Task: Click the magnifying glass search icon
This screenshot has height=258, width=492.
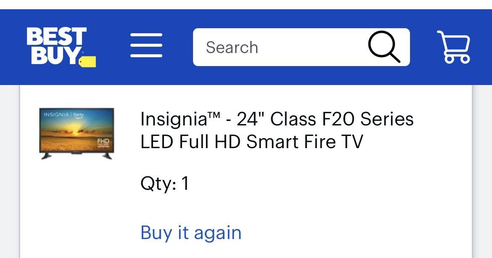Action: pos(384,47)
